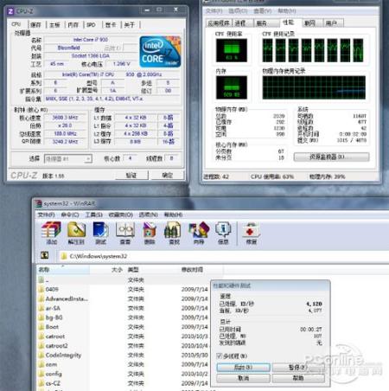Switch to the Mainboard (主板) tab in CPU-Z
Screen dimensions: 389x391
[54, 25]
